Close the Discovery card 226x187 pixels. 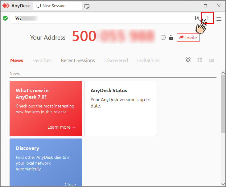tap(70, 185)
